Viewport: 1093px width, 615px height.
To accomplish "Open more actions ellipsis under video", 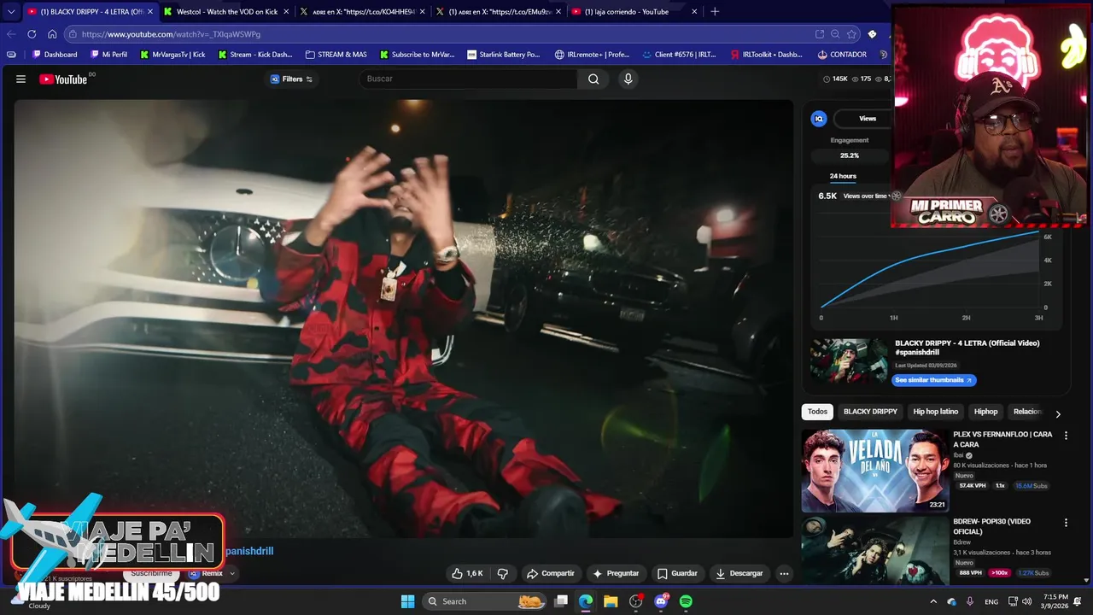I will [784, 573].
